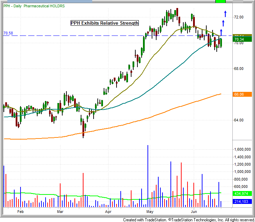
Task: Click the 1,400,000 volume axis label
Action: 242,157
